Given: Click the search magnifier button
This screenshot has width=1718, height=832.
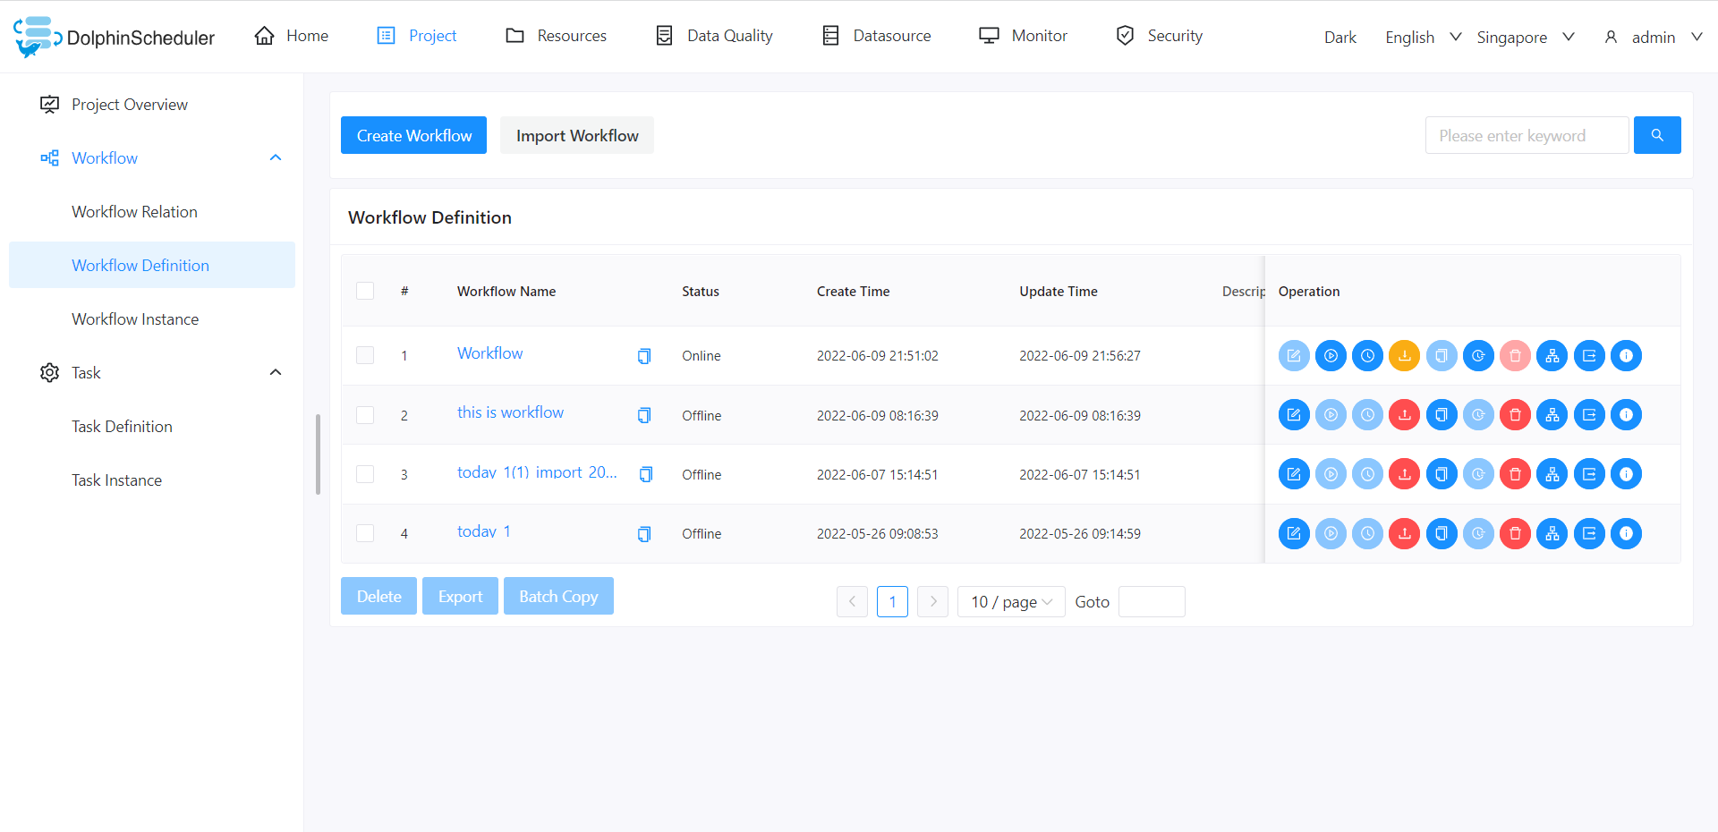Looking at the screenshot, I should coord(1656,135).
